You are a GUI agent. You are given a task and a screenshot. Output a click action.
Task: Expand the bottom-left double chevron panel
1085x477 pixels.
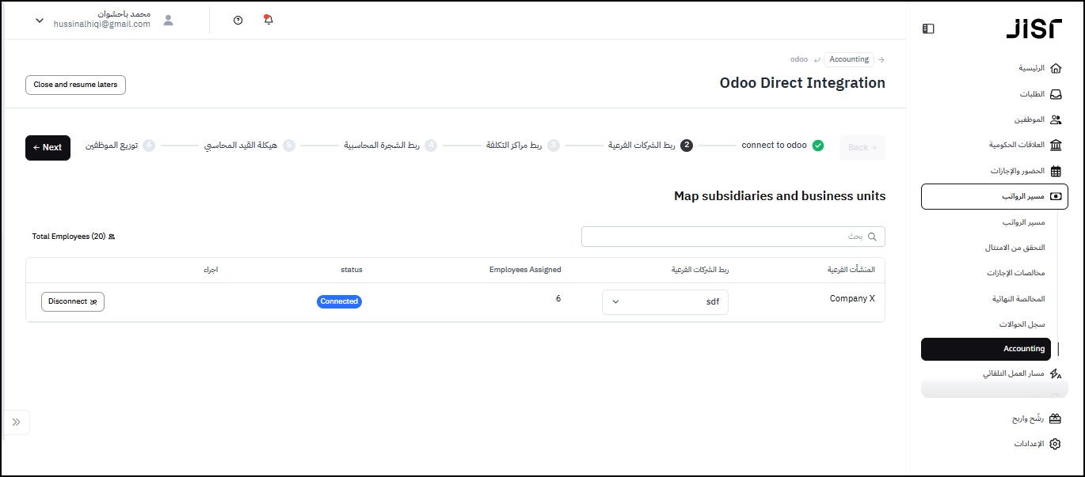tap(16, 422)
